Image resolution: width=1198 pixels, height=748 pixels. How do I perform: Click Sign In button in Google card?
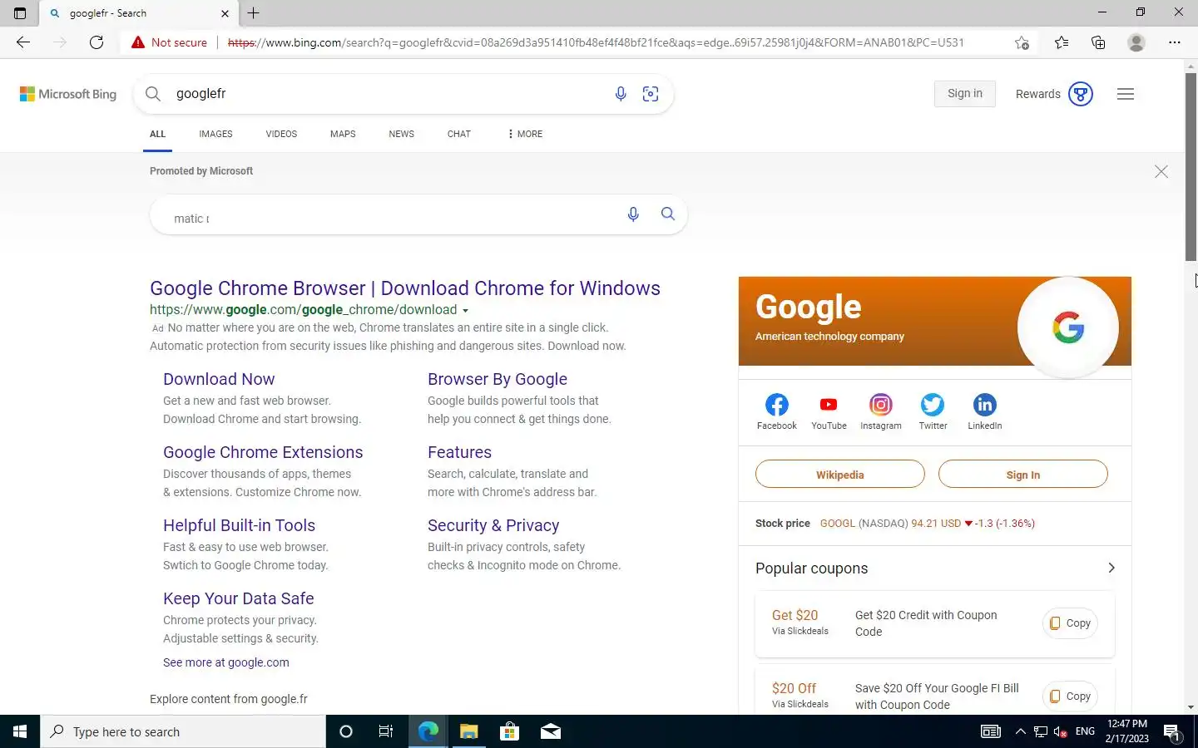coord(1023,475)
